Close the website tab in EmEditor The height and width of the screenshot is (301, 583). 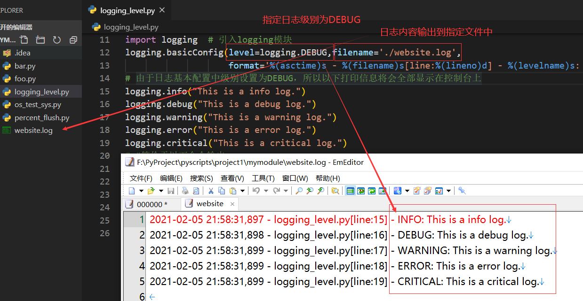tap(232, 204)
